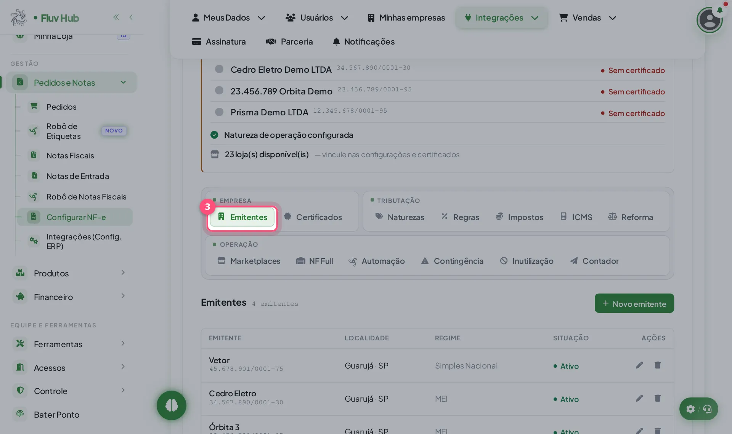Open the Assinatura page

(x=219, y=41)
